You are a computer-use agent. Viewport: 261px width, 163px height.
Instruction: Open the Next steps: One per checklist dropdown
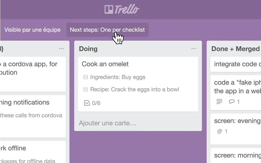click(107, 30)
